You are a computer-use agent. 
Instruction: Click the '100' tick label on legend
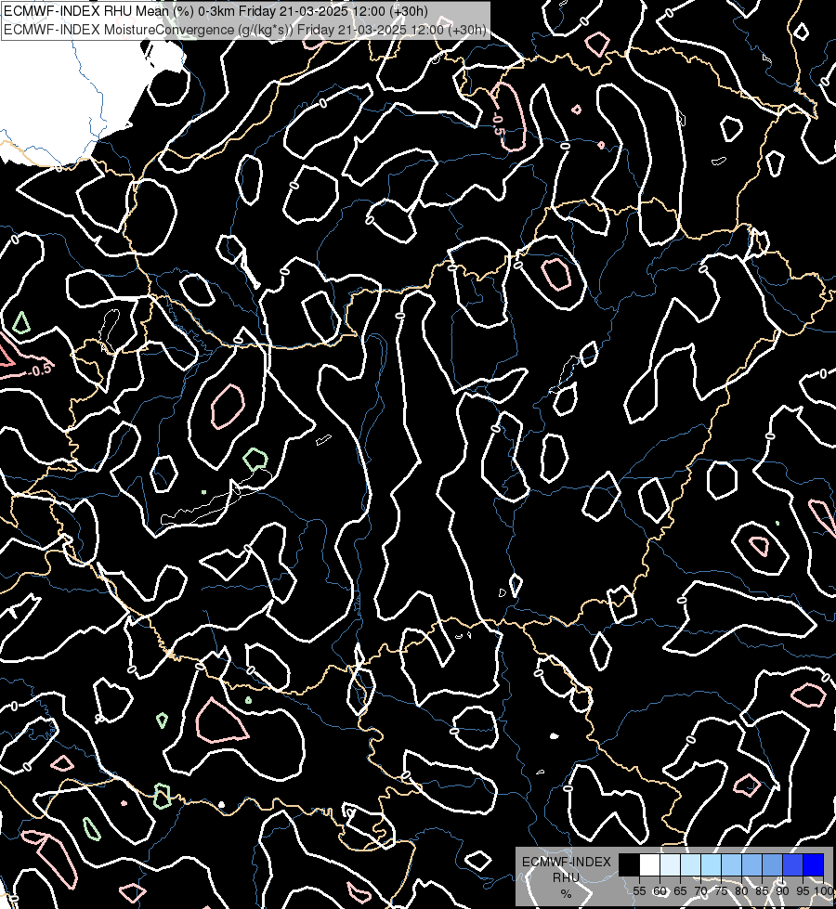click(824, 891)
